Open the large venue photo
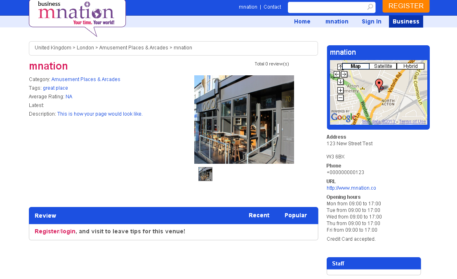Screen dimensions: 457x279 [x=244, y=120]
